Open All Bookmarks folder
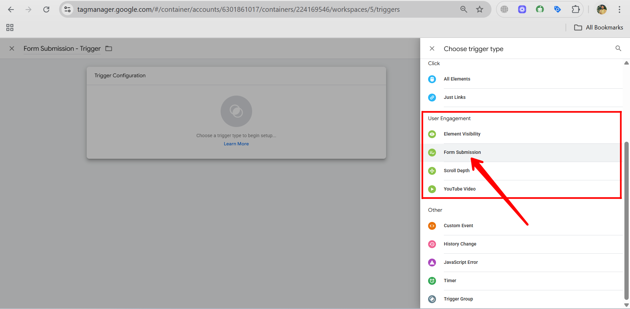This screenshot has height=309, width=630. tap(598, 27)
